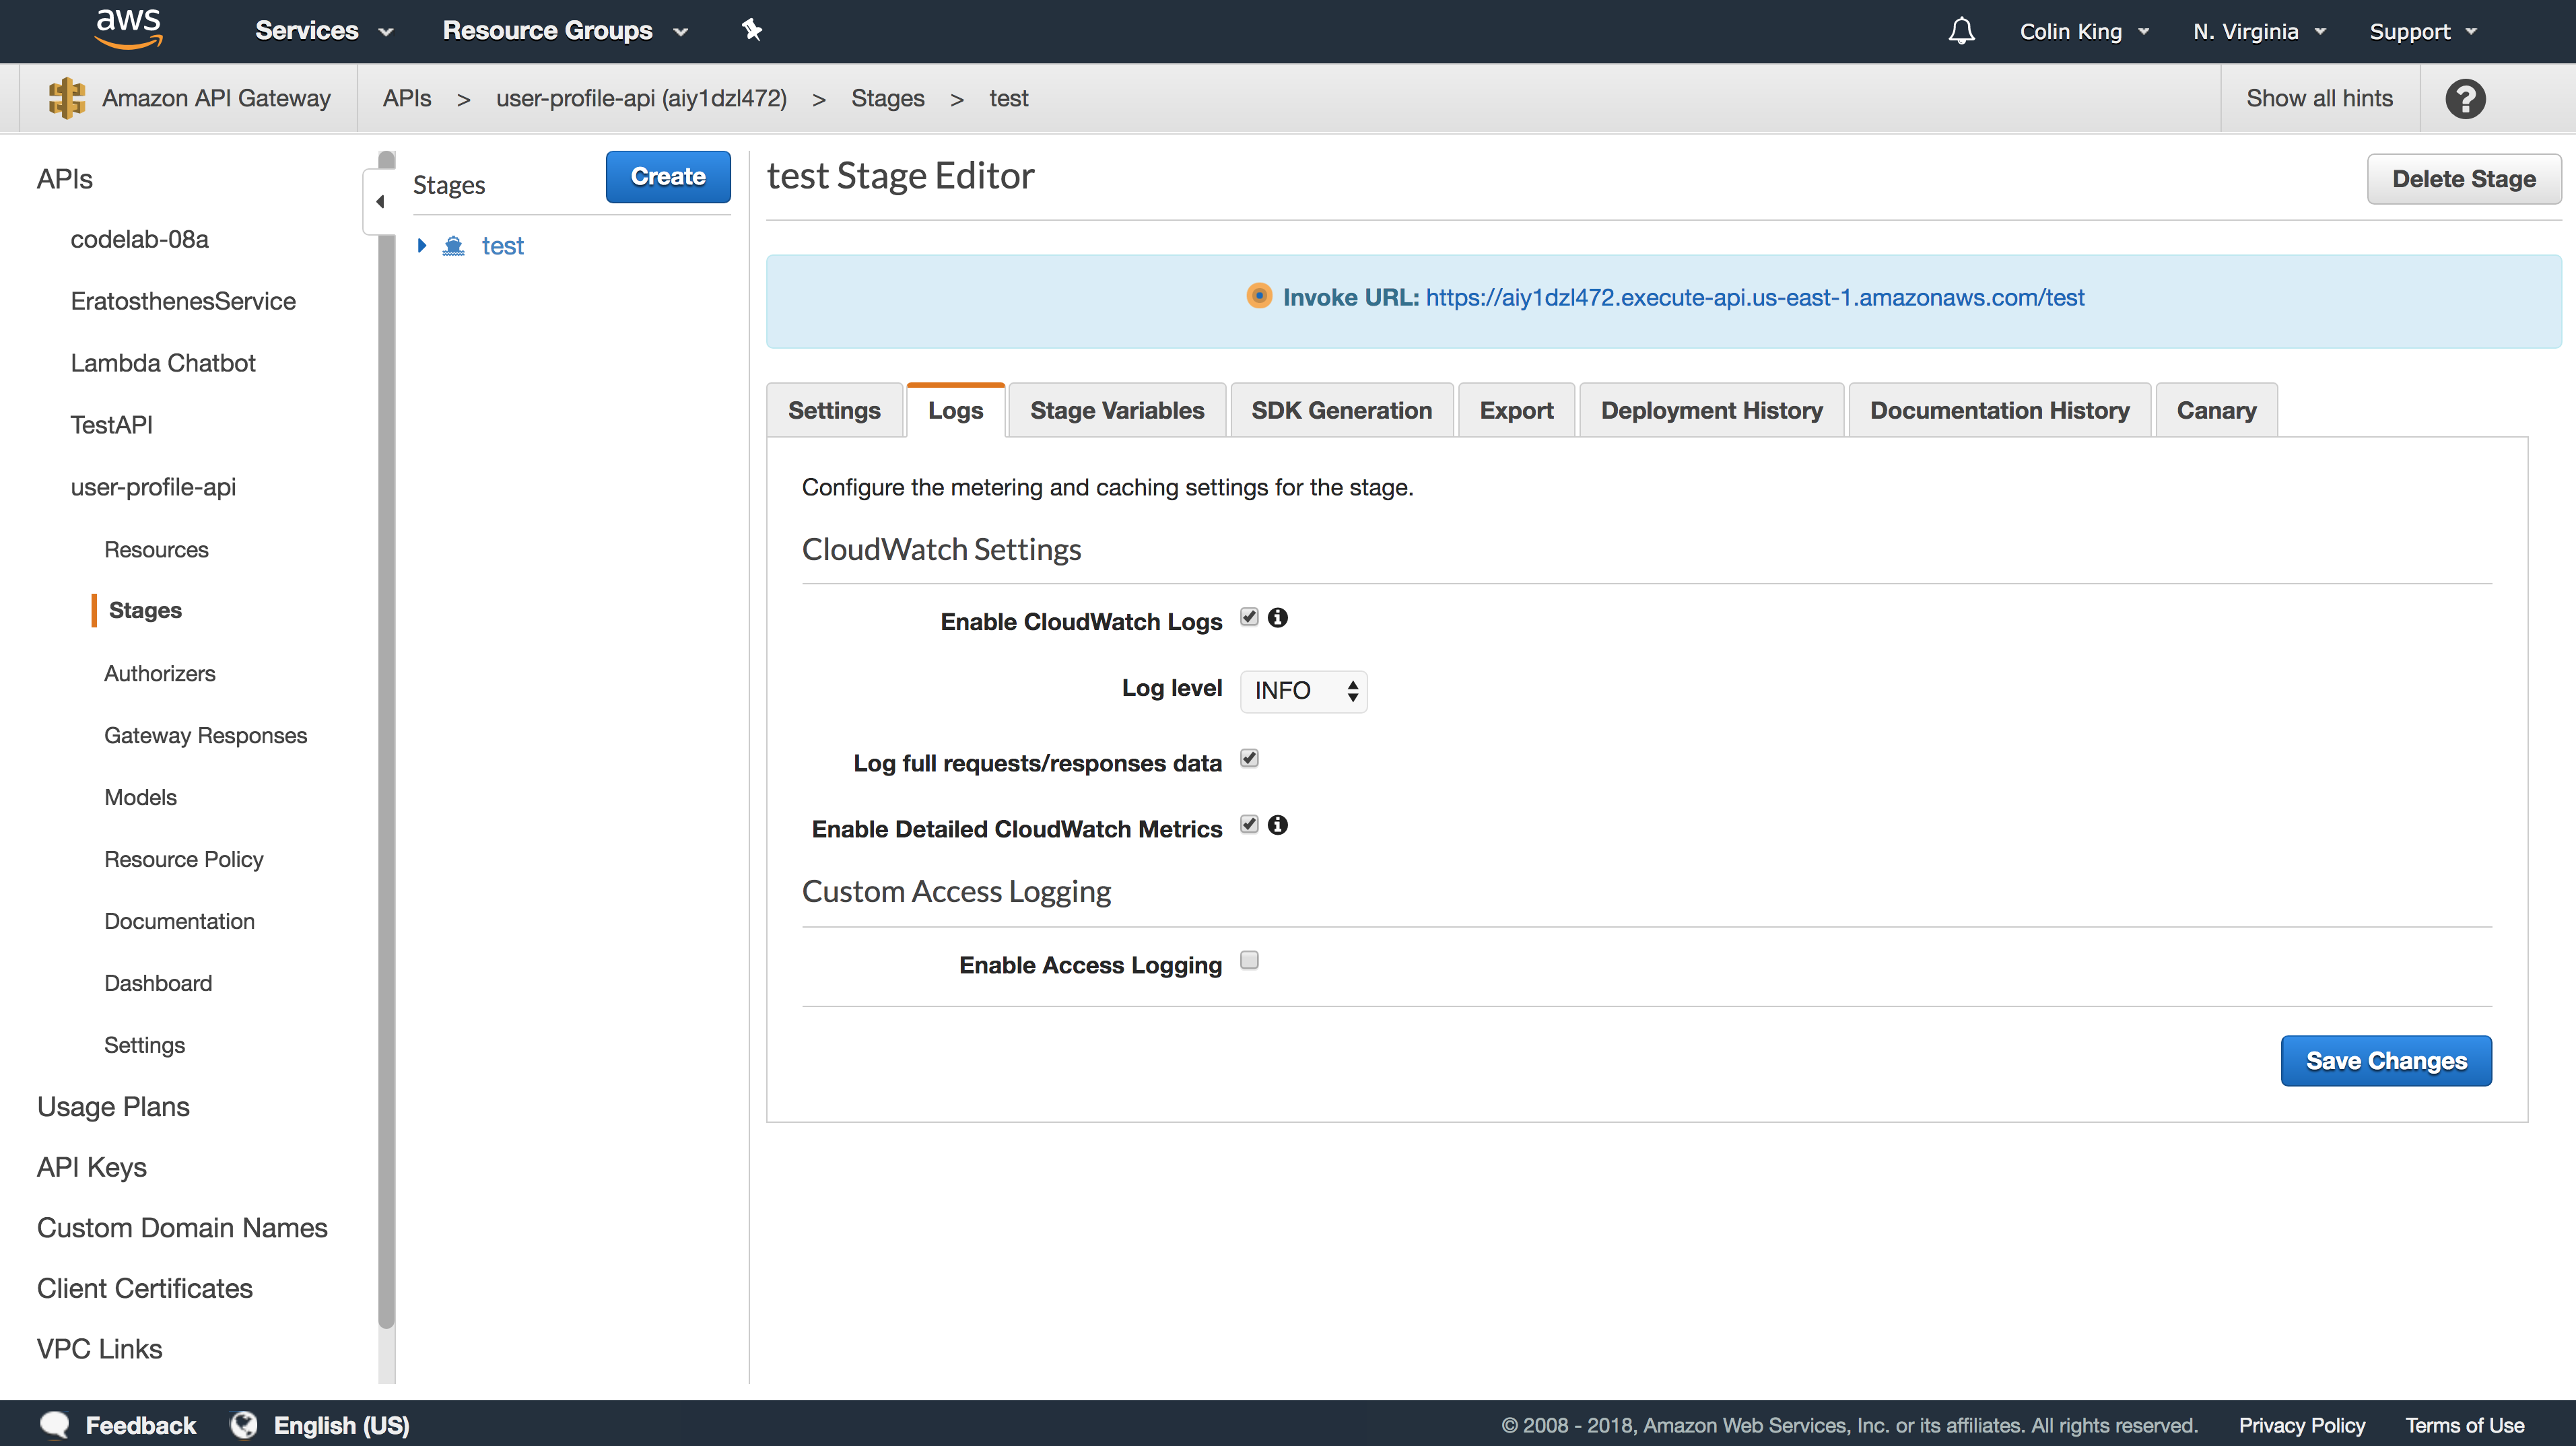Expand the test stage tree arrow
The height and width of the screenshot is (1446, 2576).
click(422, 246)
